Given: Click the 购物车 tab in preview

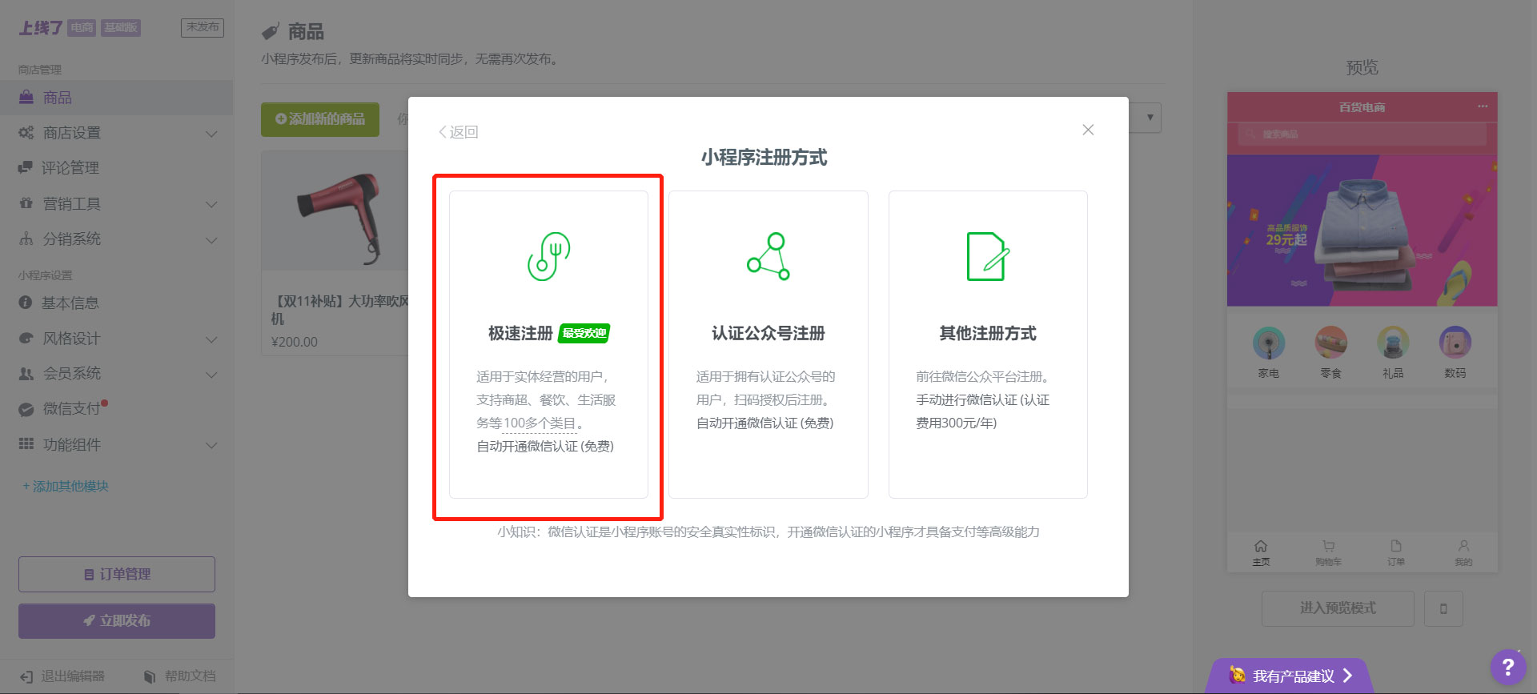Looking at the screenshot, I should click(x=1329, y=552).
